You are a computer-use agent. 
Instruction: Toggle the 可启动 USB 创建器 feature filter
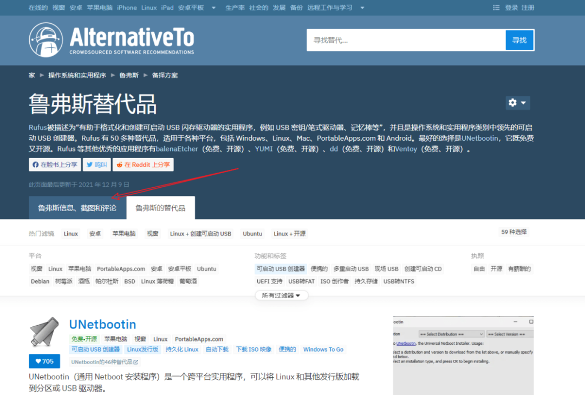pos(281,269)
